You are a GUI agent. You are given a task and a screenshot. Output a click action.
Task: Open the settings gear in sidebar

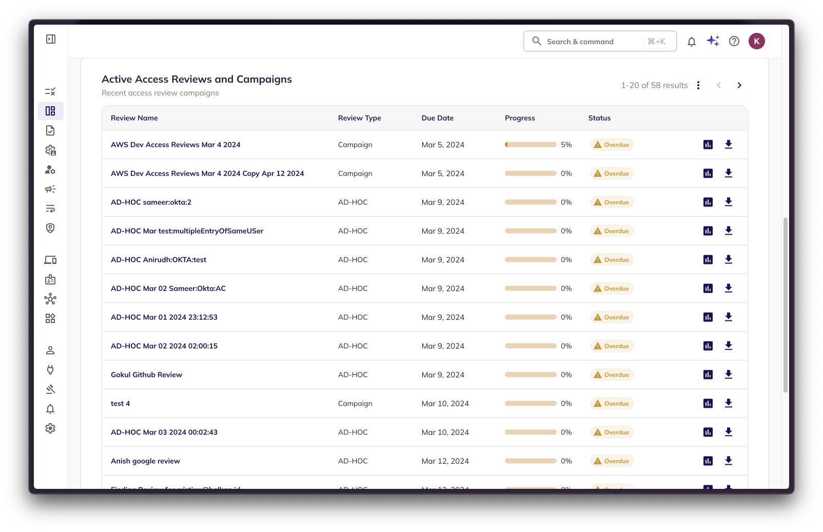click(x=50, y=428)
